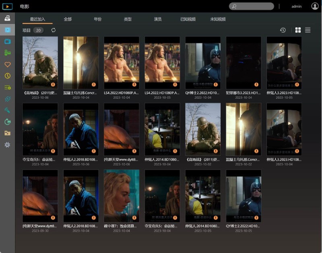
Task: Open the playback history clock icon
Action: tap(283, 30)
